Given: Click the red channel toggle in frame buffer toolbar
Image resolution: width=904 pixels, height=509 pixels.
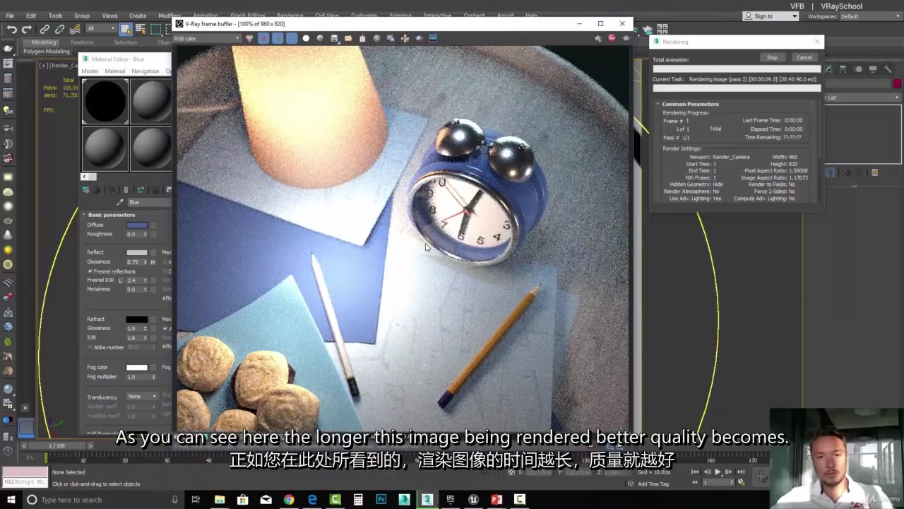Looking at the screenshot, I should (x=263, y=38).
